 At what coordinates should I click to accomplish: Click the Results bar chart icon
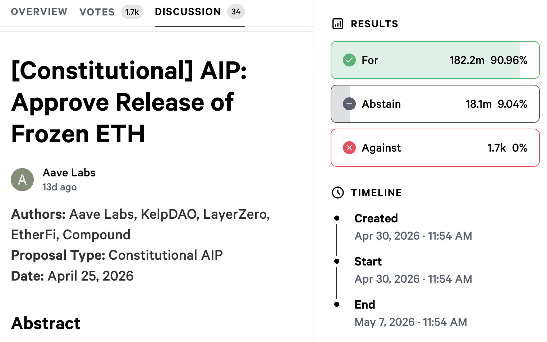tap(338, 24)
